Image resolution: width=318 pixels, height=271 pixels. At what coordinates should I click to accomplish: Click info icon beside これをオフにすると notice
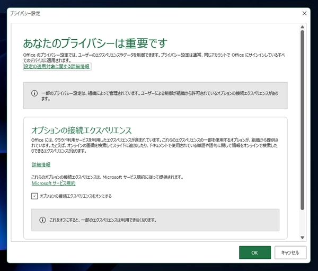click(42, 220)
